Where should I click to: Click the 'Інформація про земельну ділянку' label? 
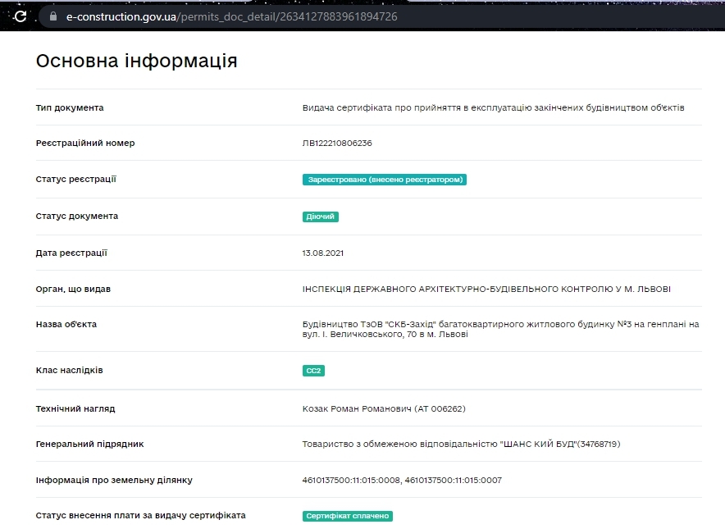(x=114, y=480)
